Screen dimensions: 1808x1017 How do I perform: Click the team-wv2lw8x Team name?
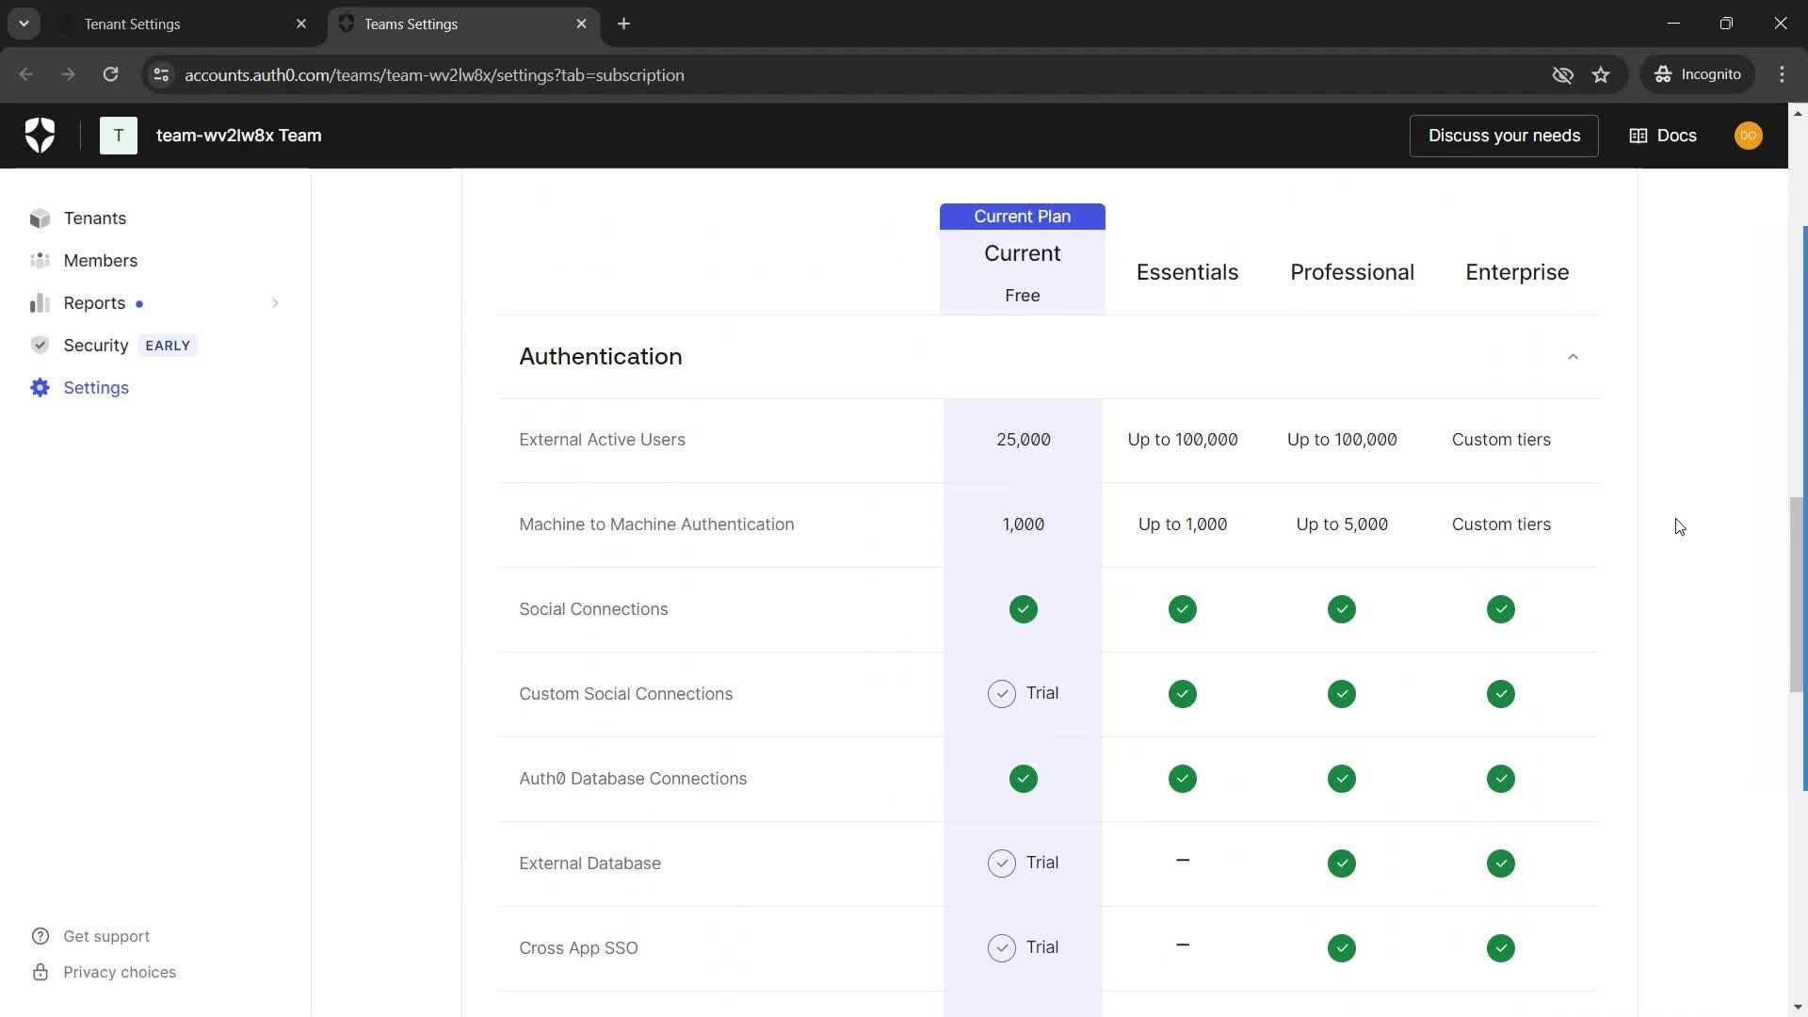(x=238, y=136)
